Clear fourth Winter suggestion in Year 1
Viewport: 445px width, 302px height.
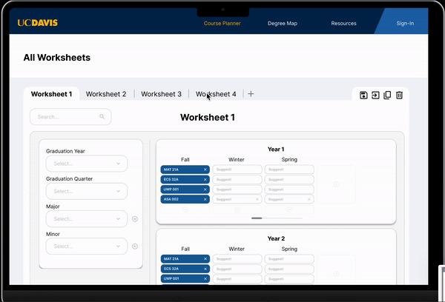pyautogui.click(x=257, y=199)
